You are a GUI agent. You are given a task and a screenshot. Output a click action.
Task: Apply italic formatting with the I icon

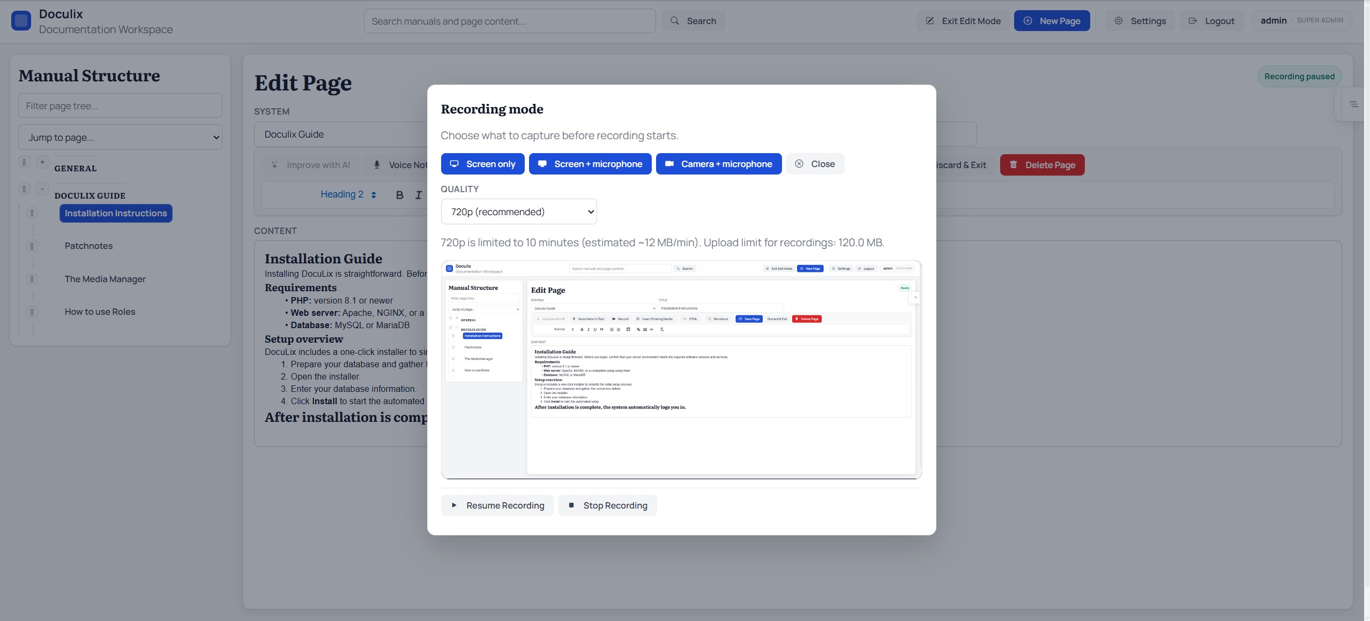[418, 194]
